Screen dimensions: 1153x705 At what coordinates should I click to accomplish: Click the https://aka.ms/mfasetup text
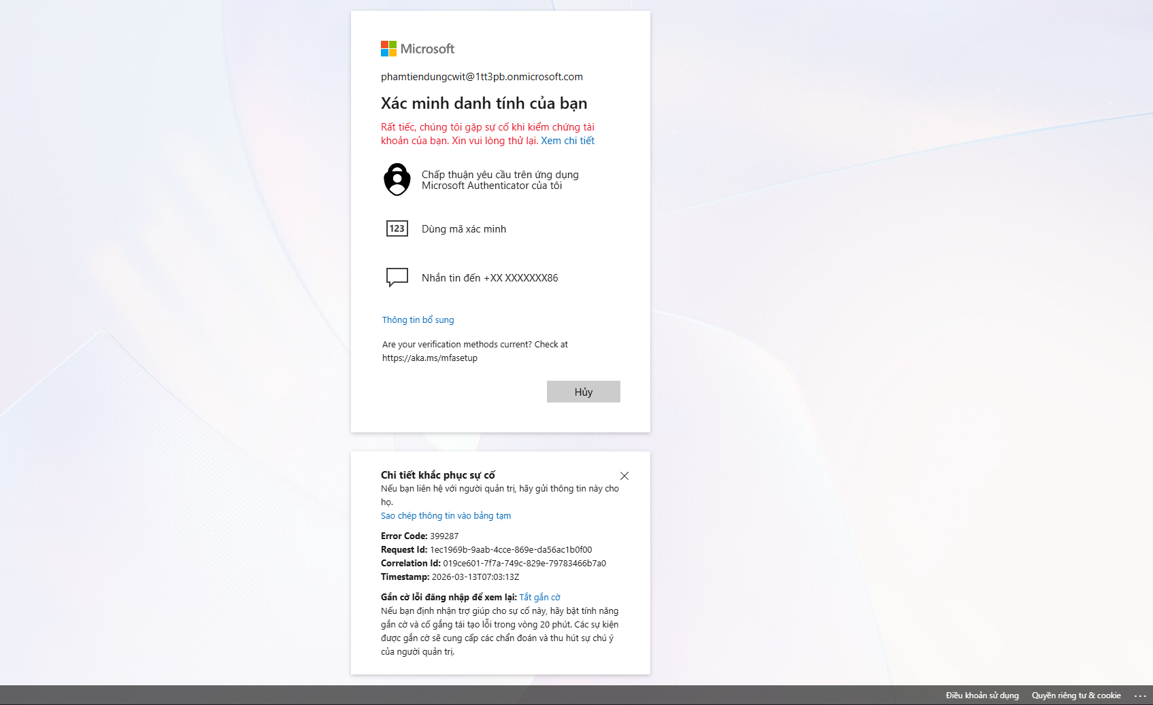coord(430,358)
